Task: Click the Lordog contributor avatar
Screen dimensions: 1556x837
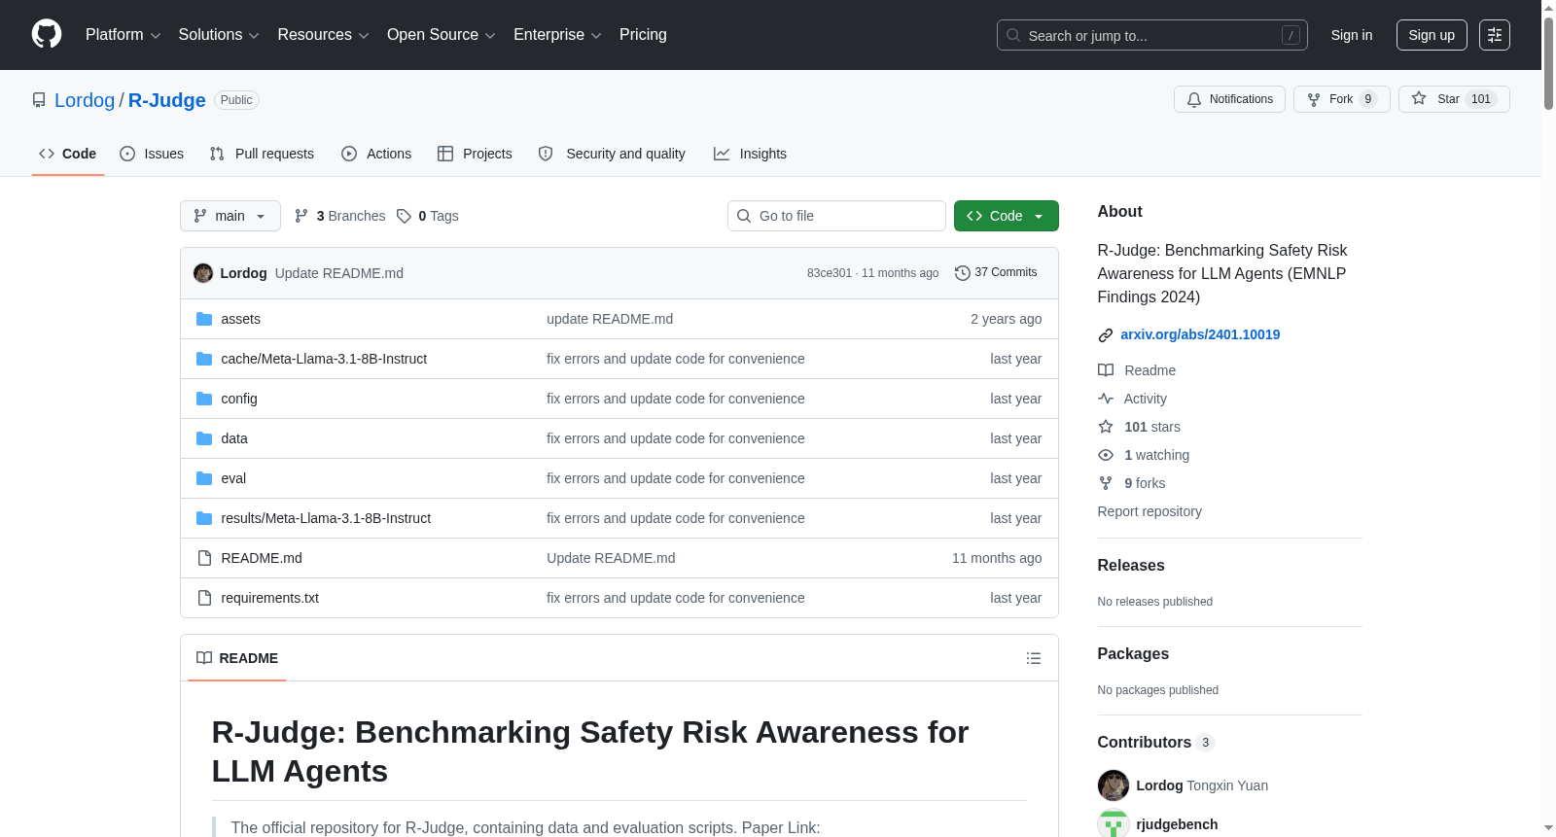Action: click(1114, 785)
